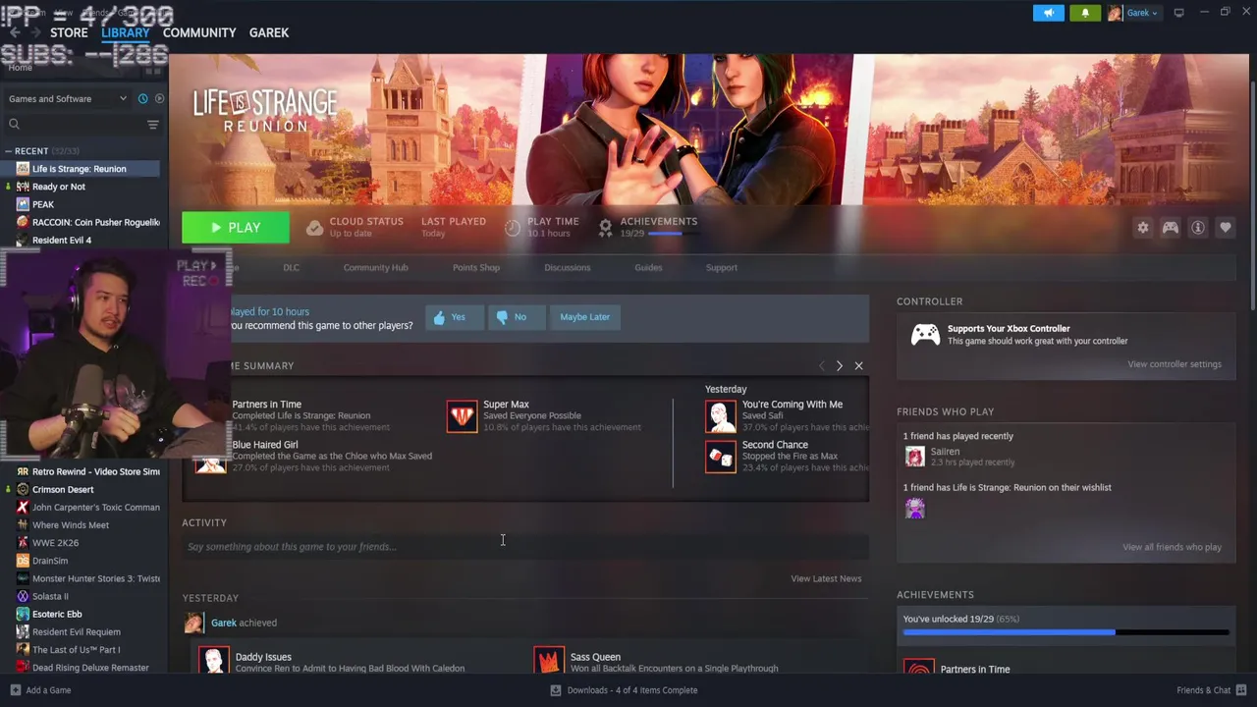
Task: Add Life is Strange to favorites heart
Action: pyautogui.click(x=1226, y=228)
